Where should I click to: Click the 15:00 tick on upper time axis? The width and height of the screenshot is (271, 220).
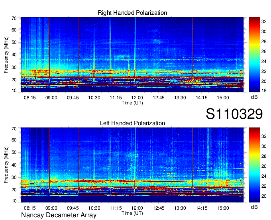[x=223, y=98]
